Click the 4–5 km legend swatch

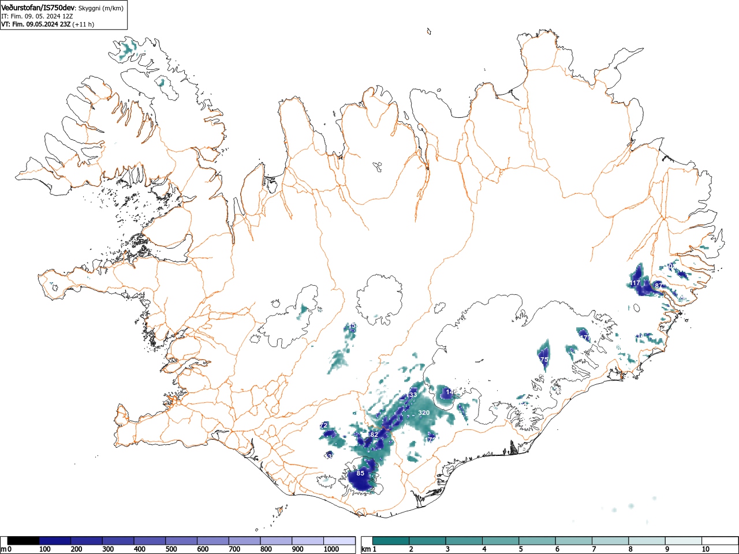[501, 541]
